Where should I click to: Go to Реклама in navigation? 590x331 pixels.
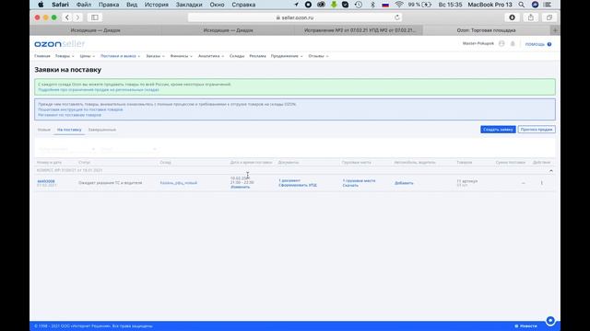coord(257,56)
